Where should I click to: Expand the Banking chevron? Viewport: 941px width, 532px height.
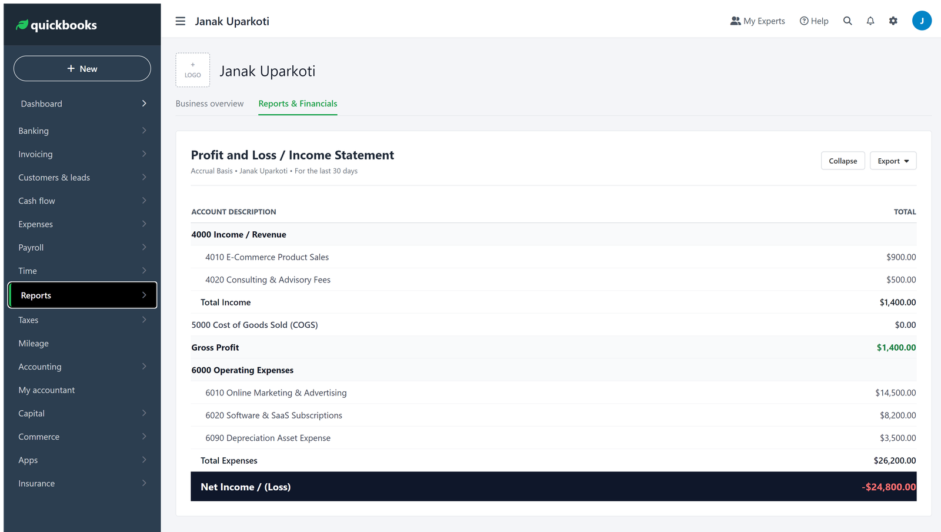click(x=144, y=131)
